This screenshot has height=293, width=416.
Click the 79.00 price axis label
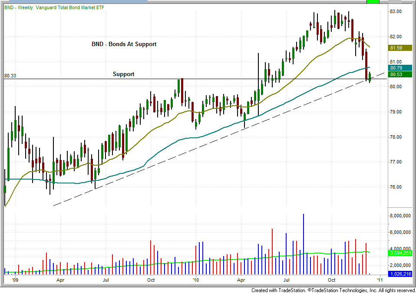[x=396, y=112]
